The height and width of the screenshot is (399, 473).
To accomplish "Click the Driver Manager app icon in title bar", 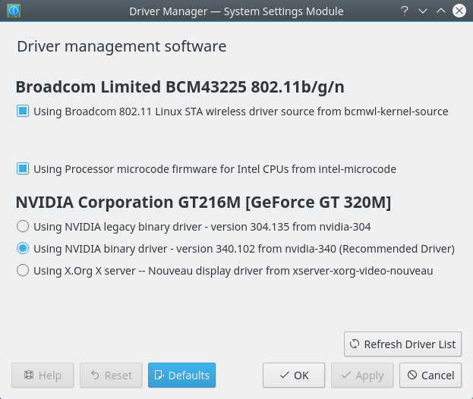I will click(12, 11).
